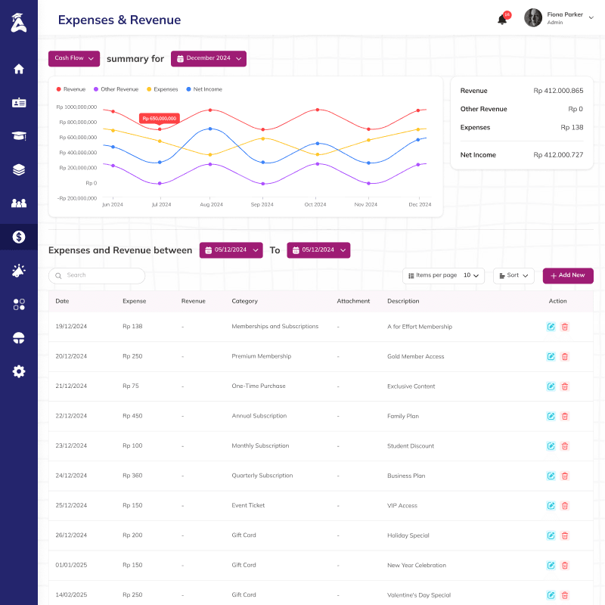Expand the December 2024 month selector
The height and width of the screenshot is (605, 605).
209,59
